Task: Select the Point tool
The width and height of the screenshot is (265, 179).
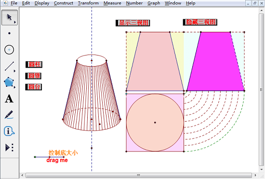Action: tap(9, 33)
